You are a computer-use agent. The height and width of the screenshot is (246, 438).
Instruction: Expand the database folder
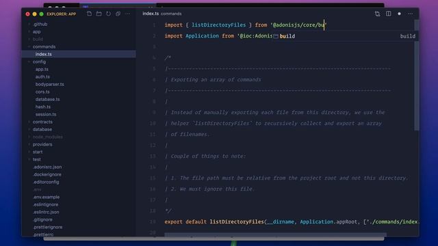coord(42,129)
